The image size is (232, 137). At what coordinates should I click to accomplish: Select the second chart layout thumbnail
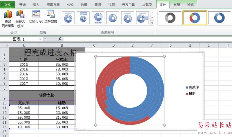point(83,18)
